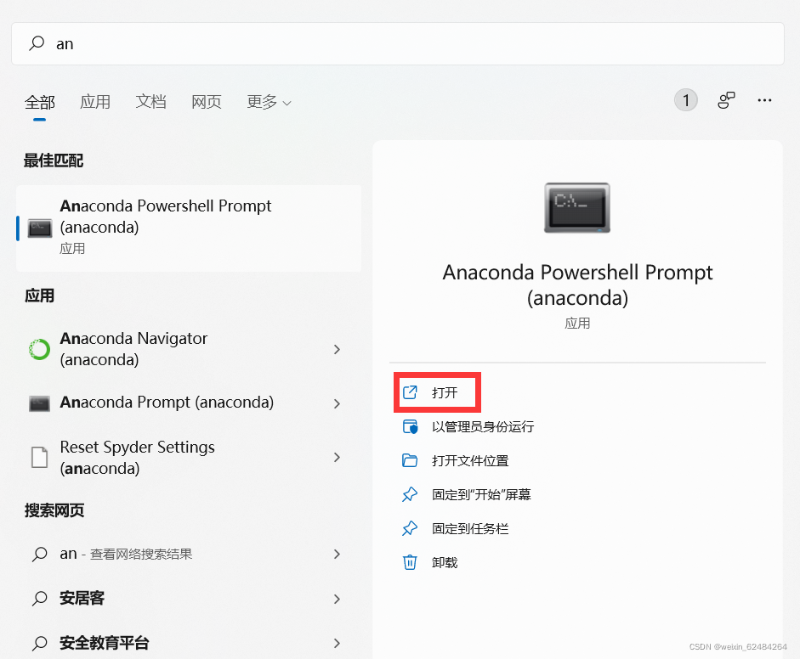The height and width of the screenshot is (659, 800).
Task: Switch to the 应用 tab
Action: click(x=95, y=101)
